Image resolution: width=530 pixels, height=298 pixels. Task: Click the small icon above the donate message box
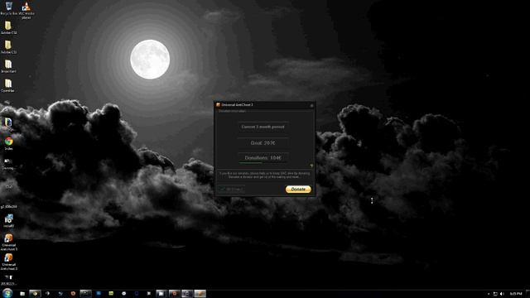pos(311,166)
